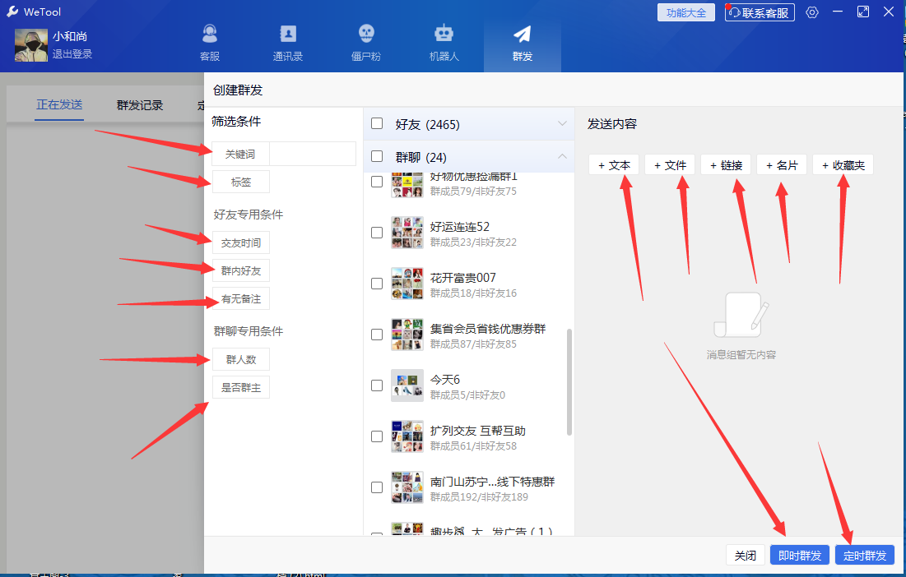Check the 花开富贵007 group checkbox
Viewport: 906px width, 577px height.
(x=376, y=283)
